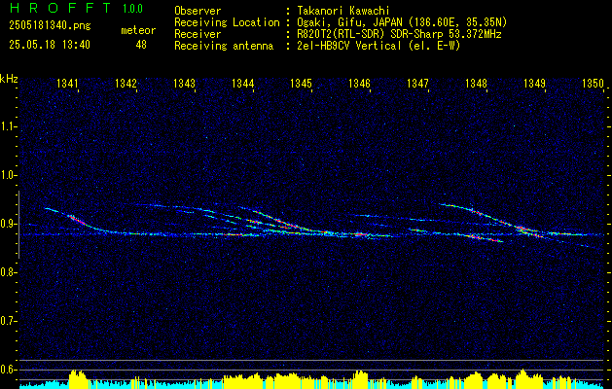The height and width of the screenshot is (389, 612).
Task: Click the version number 1.0.0
Action: tap(132, 8)
